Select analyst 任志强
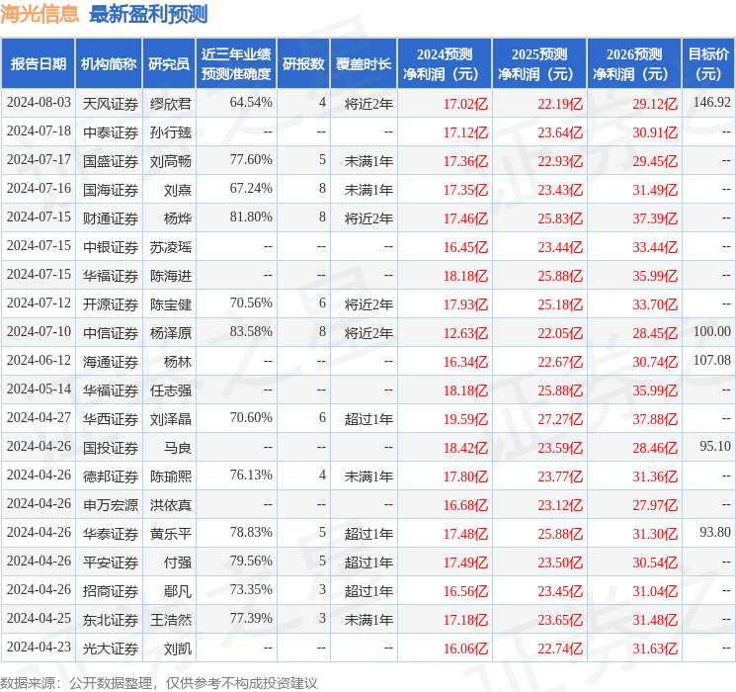The width and height of the screenshot is (736, 692). [x=170, y=390]
